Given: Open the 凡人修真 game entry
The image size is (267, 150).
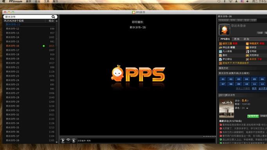Looking at the screenshot, I should coord(226,51).
